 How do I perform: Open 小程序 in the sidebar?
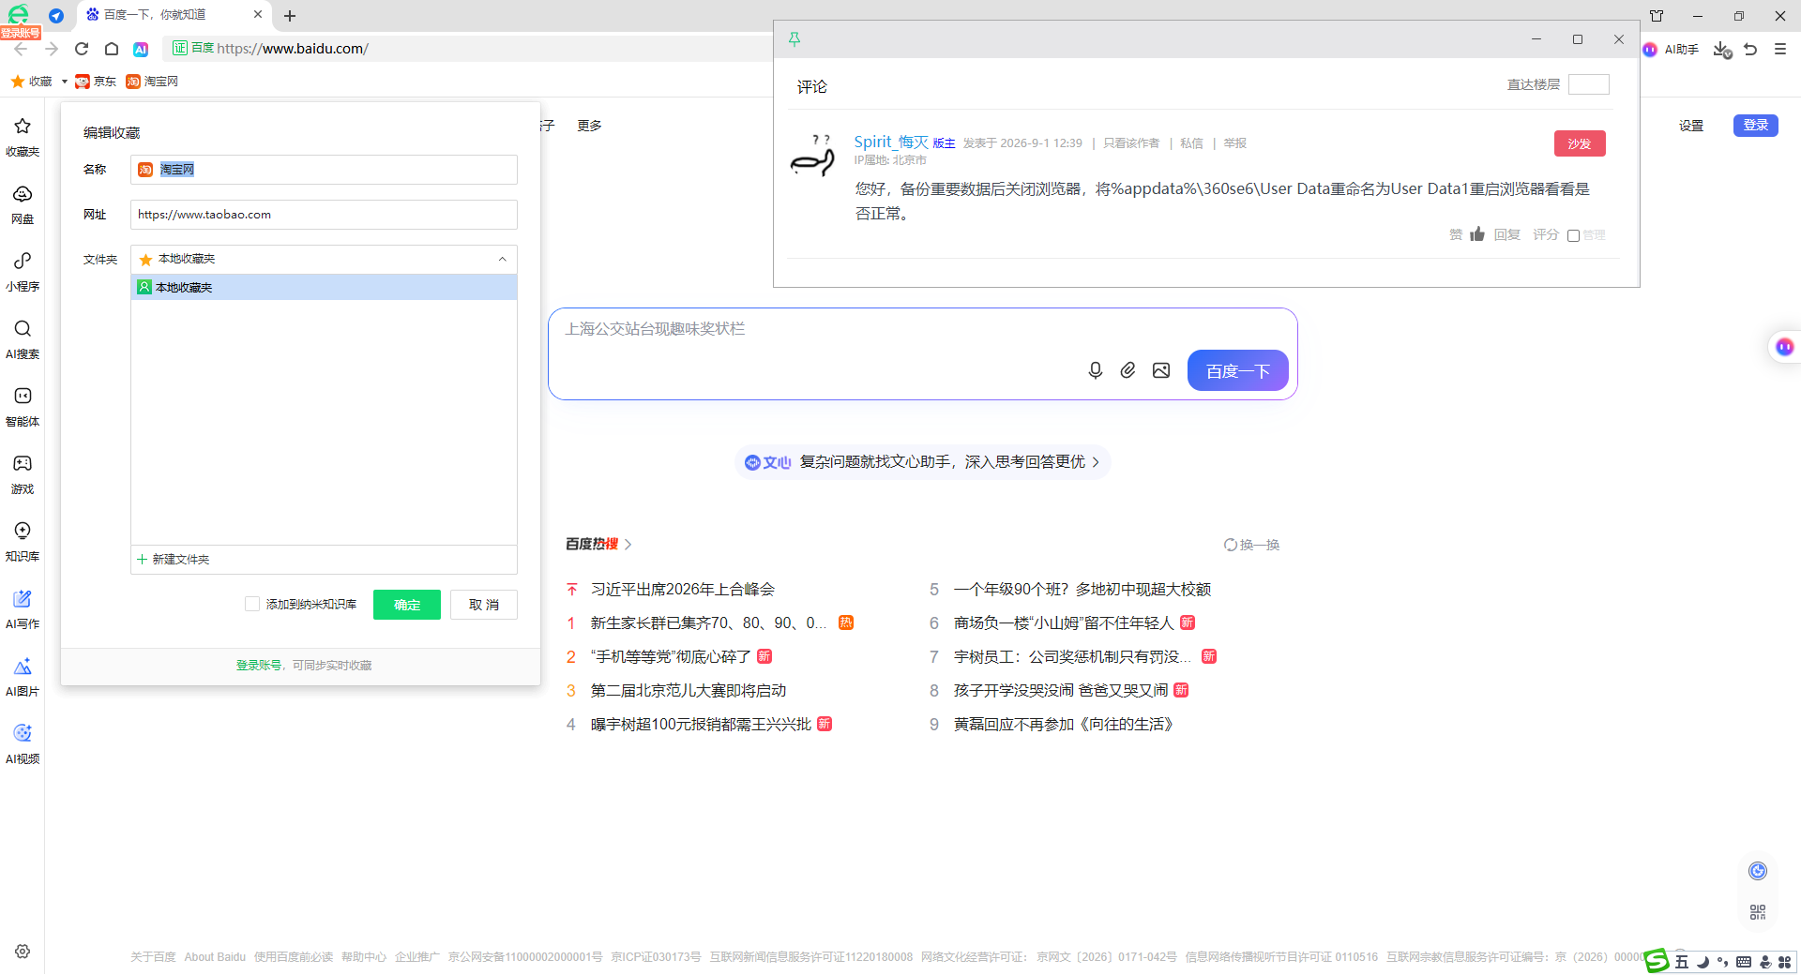click(23, 271)
